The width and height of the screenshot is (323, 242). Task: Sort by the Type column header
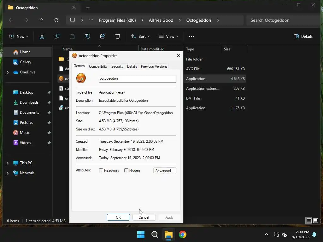203,49
